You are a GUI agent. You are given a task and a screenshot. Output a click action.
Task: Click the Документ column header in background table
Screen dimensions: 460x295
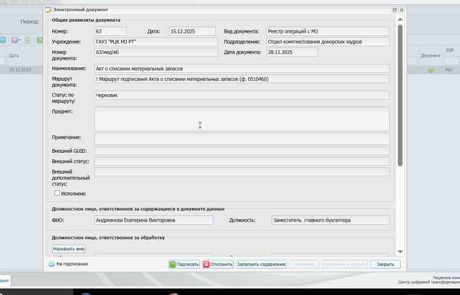[x=431, y=56]
